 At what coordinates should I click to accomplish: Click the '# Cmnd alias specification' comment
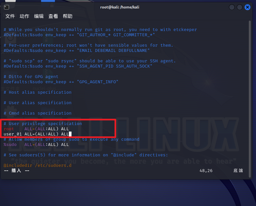[x=38, y=113]
